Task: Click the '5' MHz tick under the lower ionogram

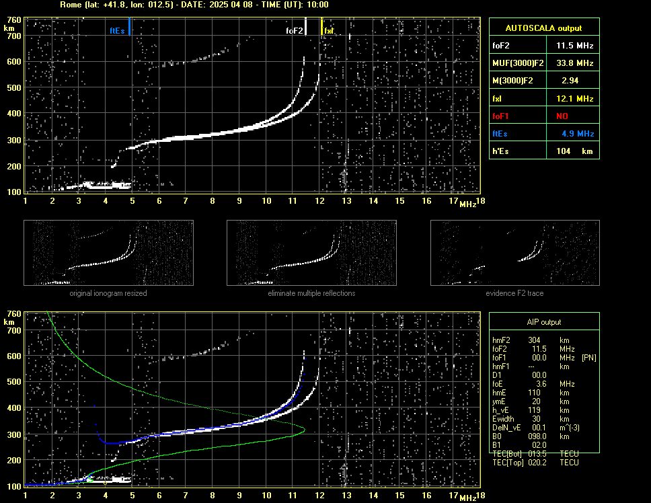Action: (132, 495)
